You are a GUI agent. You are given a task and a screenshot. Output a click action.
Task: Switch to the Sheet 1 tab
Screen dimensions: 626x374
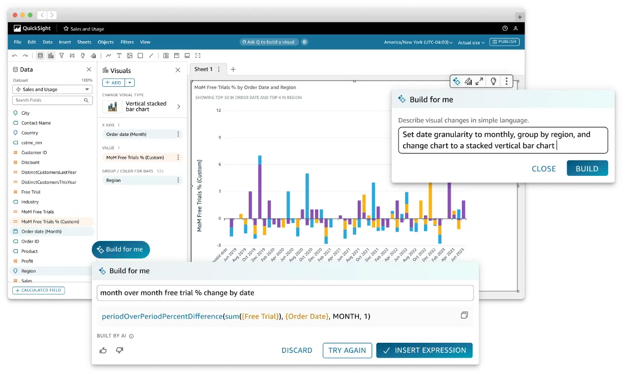203,69
